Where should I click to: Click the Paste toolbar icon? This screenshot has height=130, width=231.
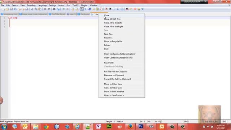(x=40, y=9)
